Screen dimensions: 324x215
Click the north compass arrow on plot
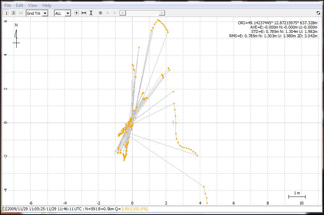pyautogui.click(x=16, y=35)
